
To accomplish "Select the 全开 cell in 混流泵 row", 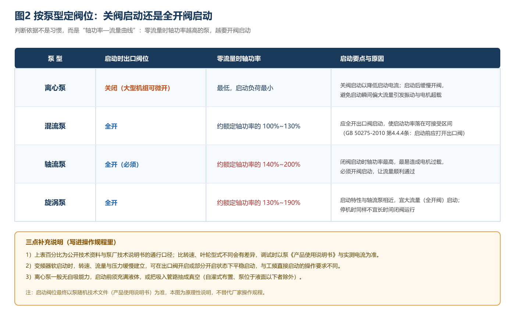I will 111,126.
